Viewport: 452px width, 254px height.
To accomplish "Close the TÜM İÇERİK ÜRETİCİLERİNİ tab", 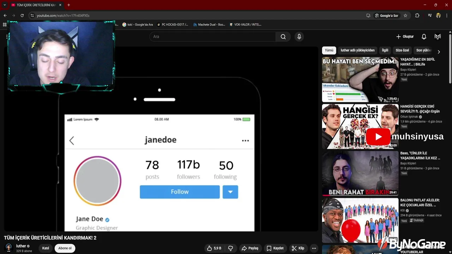I will coord(60,5).
